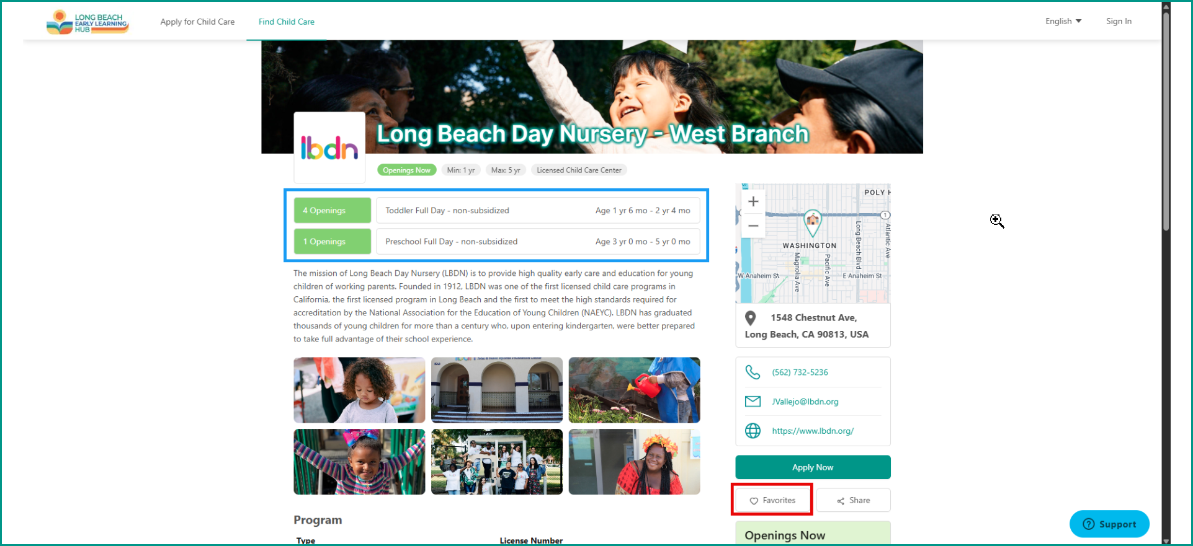Viewport: 1193px width, 546px height.
Task: Call the (562) 732-5236 number link
Action: pyautogui.click(x=800, y=372)
